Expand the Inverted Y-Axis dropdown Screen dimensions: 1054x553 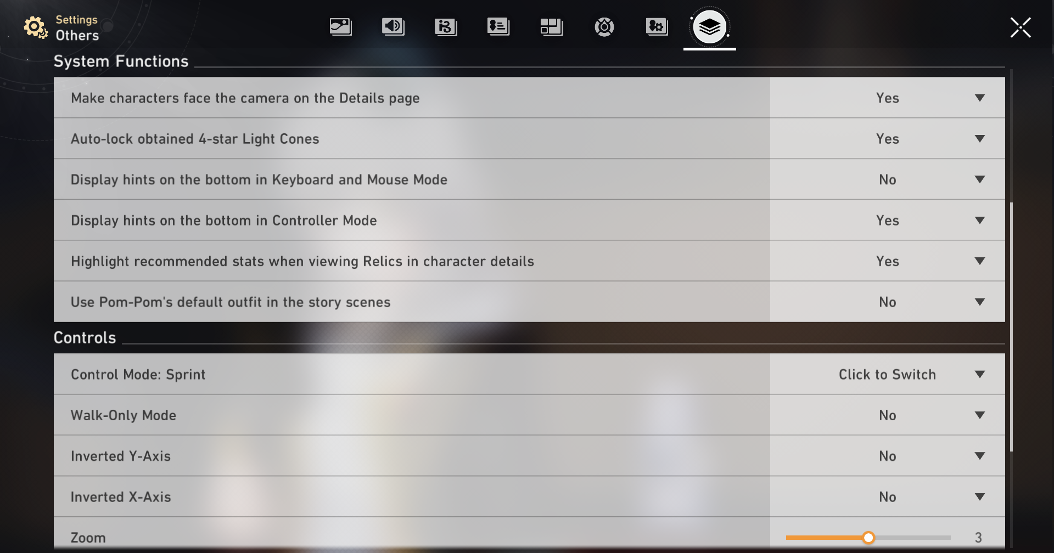(x=887, y=456)
